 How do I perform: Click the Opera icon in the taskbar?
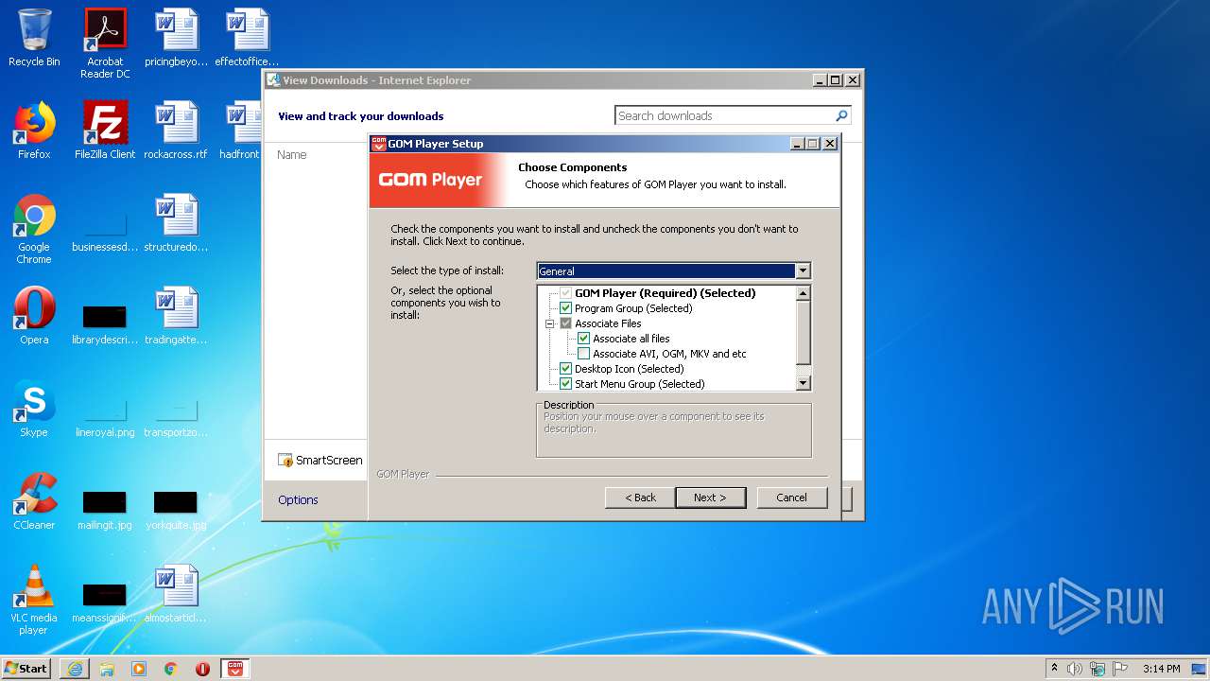point(203,669)
